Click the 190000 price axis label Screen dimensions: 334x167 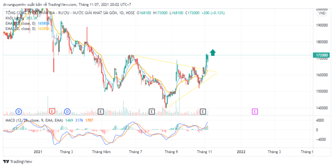coord(322,25)
